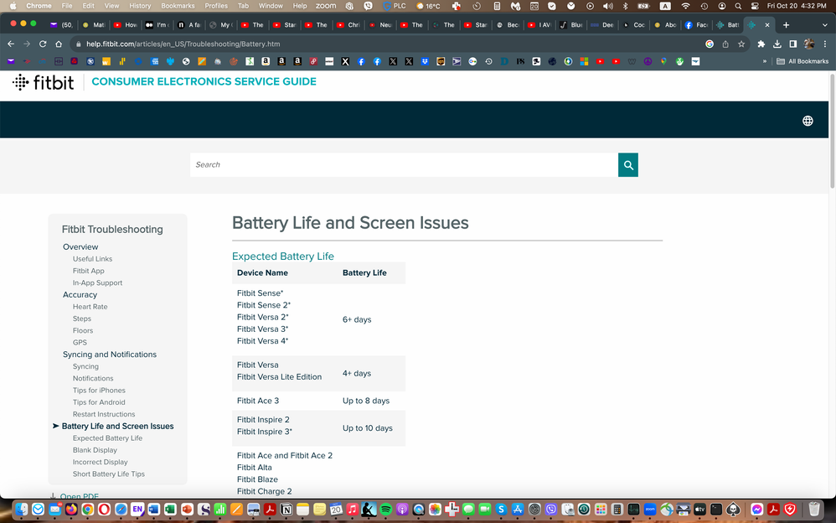Open Firefox from the Dock

click(71, 509)
